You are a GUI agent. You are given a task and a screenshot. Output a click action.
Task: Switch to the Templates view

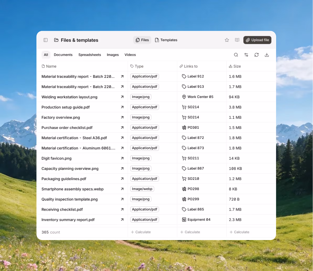(x=166, y=40)
